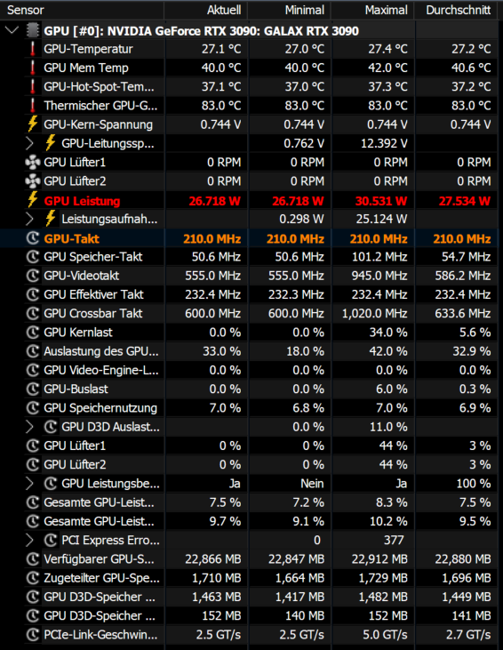Click fan icon beside GPU Lüfter1 RPM
The image size is (503, 650).
click(x=33, y=162)
